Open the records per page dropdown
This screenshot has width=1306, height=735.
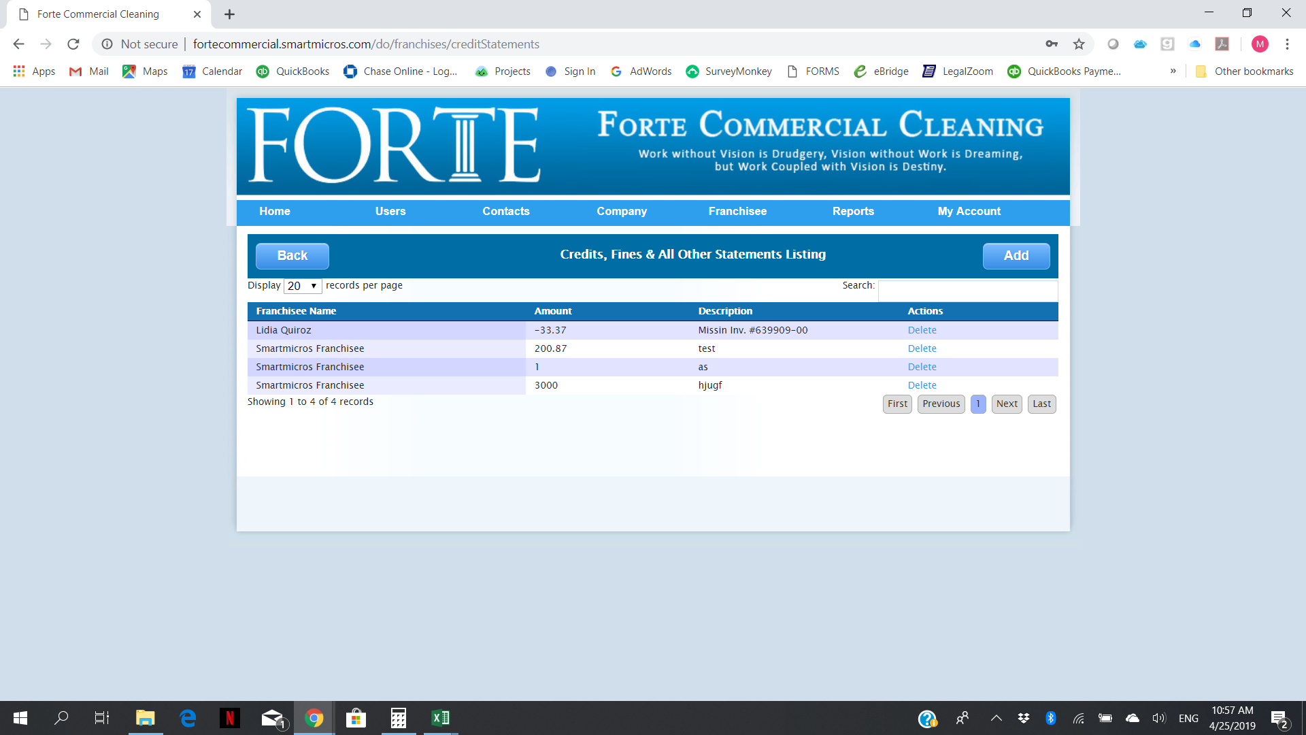303,287
